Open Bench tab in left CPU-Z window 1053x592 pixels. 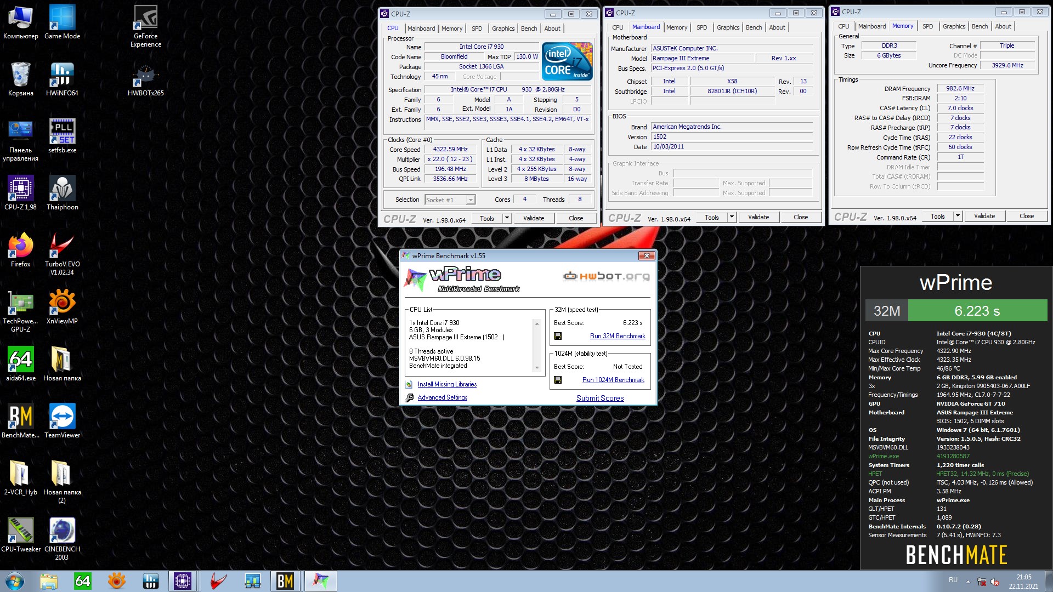click(x=529, y=29)
